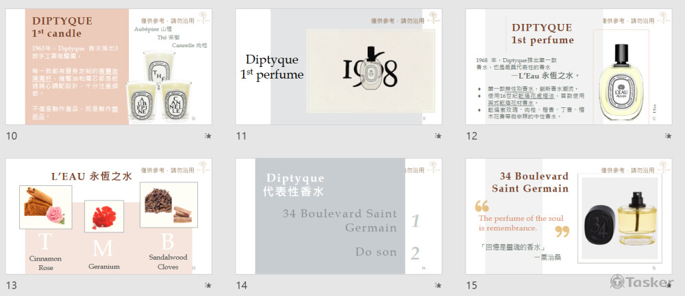Click slide number label 12
The width and height of the screenshot is (685, 296).
pos(472,136)
